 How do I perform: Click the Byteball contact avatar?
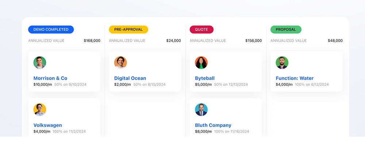point(201,62)
